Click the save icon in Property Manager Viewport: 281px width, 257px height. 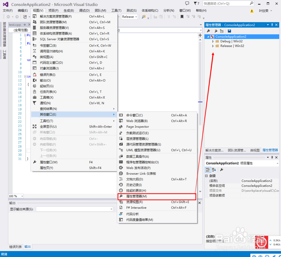click(x=229, y=31)
